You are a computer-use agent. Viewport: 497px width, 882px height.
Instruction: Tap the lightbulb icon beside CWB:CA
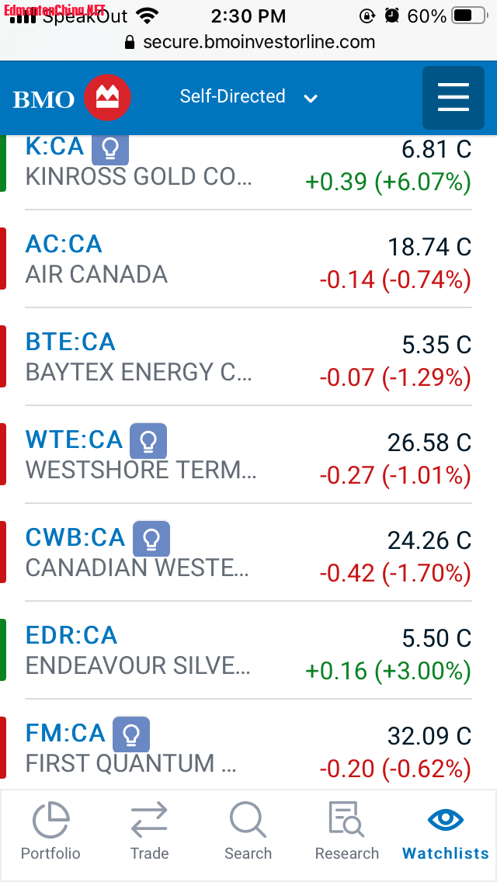coord(151,539)
